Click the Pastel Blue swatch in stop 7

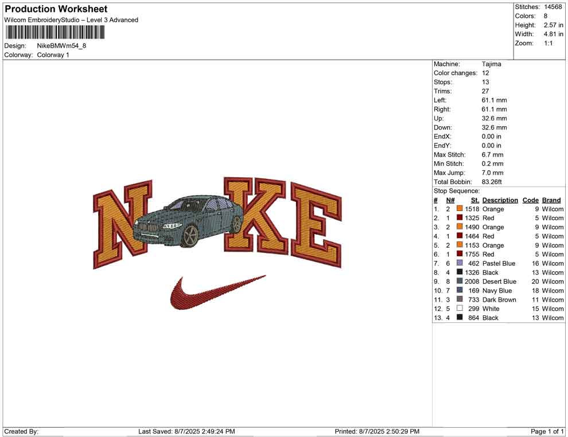pyautogui.click(x=460, y=263)
